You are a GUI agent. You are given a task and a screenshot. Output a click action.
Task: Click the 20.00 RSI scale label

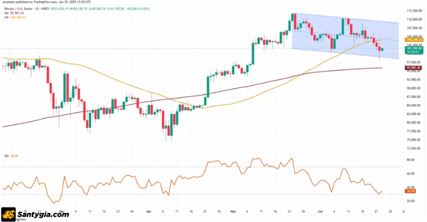click(411, 201)
